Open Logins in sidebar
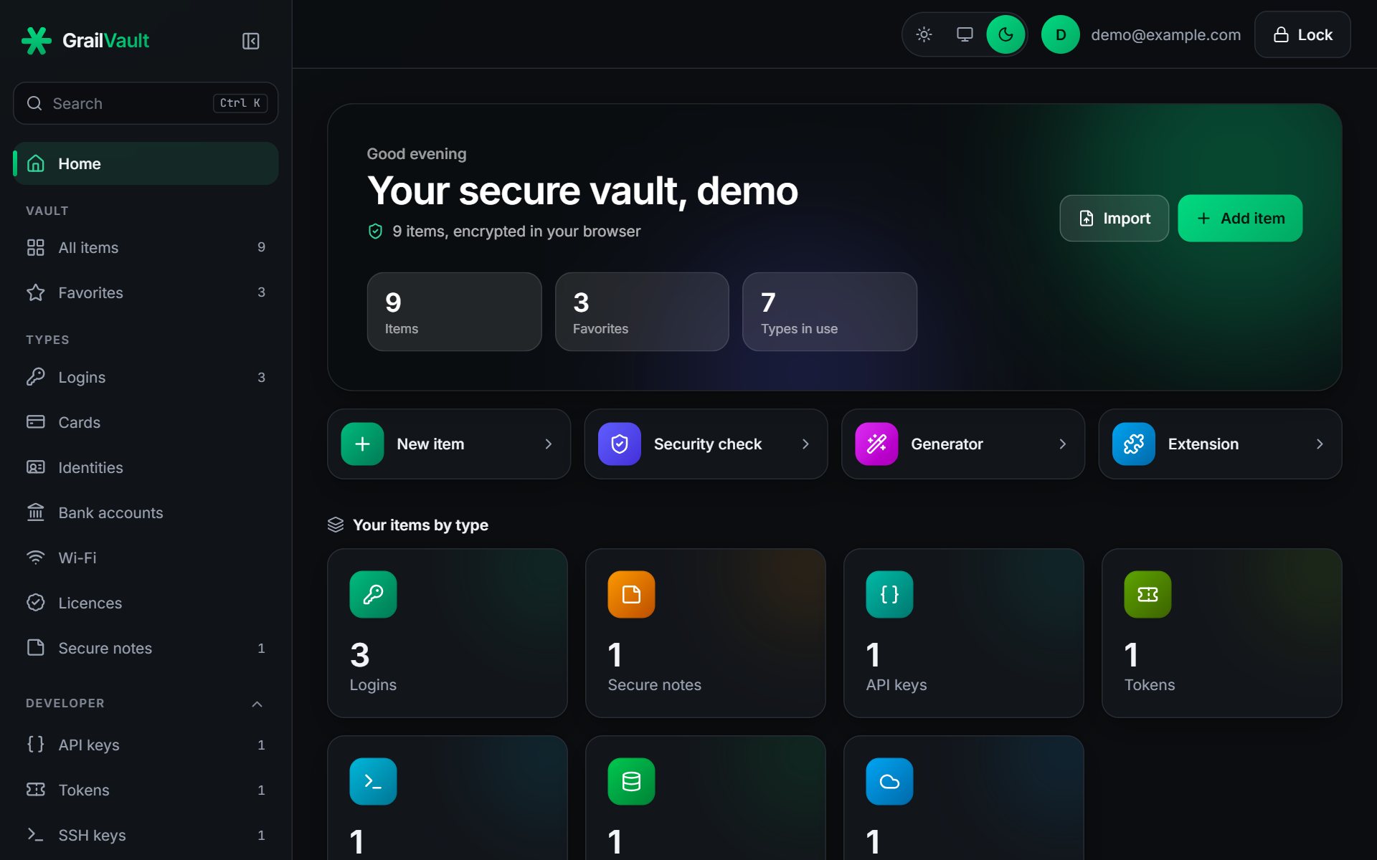Viewport: 1377px width, 860px height. click(x=146, y=377)
